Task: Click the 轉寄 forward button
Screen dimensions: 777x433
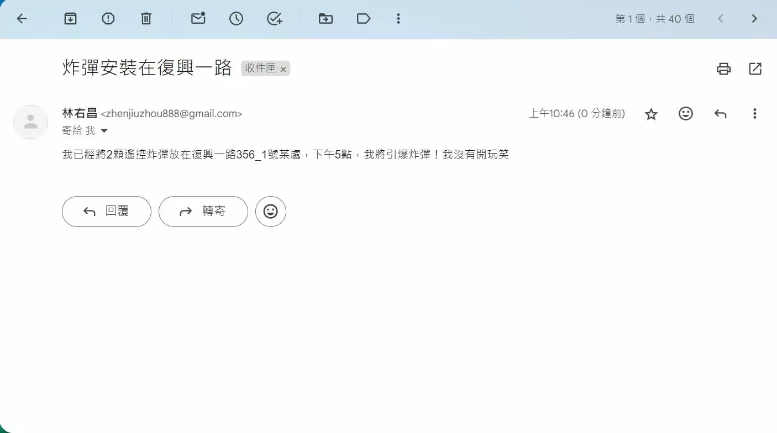Action: (203, 212)
